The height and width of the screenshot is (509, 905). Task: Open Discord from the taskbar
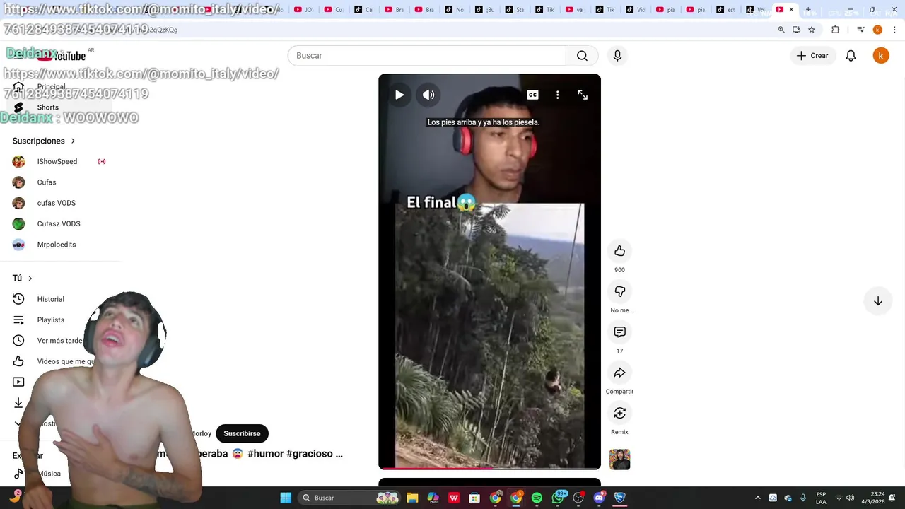pos(600,498)
